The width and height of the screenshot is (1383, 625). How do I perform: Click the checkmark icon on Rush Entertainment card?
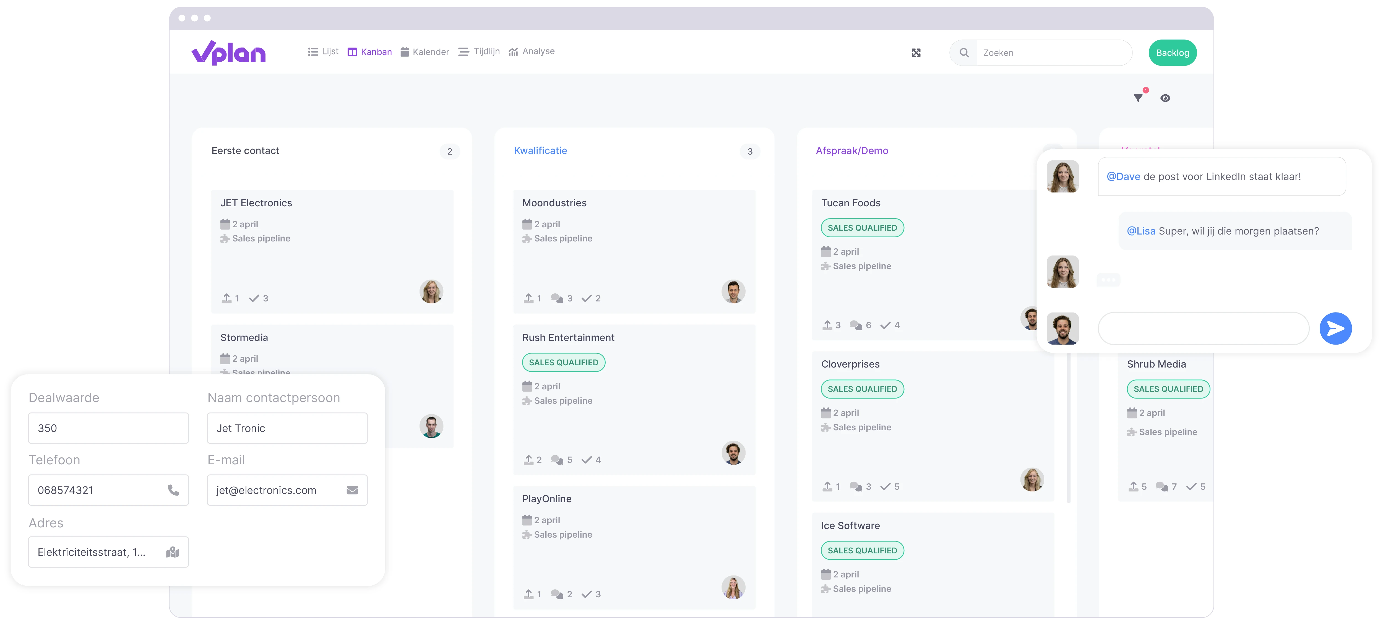click(x=586, y=460)
